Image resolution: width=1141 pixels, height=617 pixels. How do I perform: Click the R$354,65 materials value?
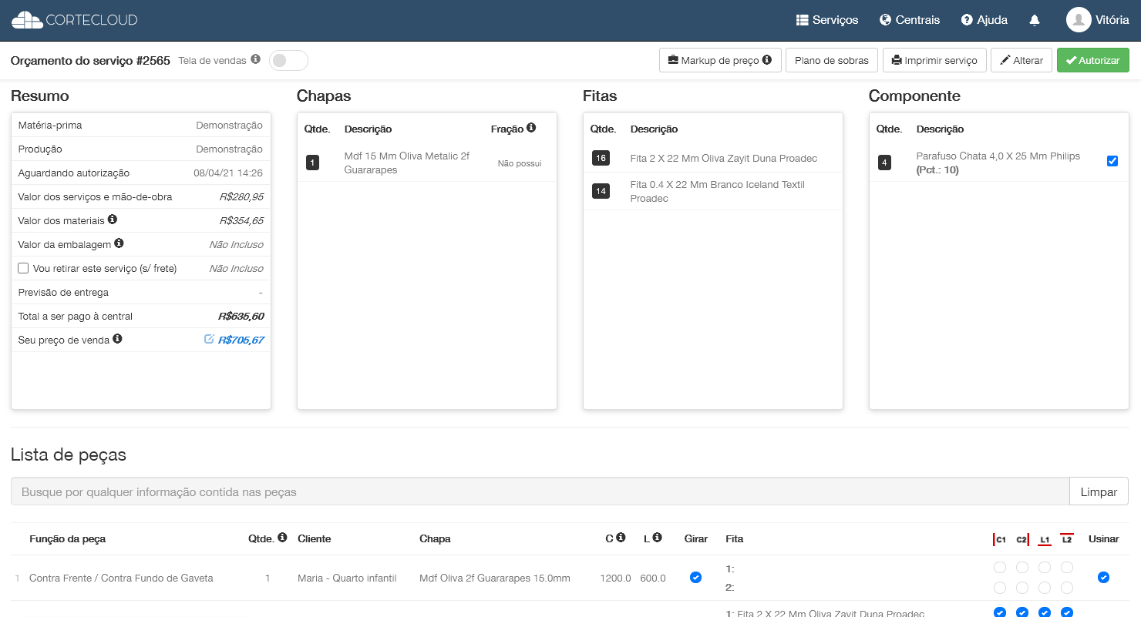click(x=241, y=220)
